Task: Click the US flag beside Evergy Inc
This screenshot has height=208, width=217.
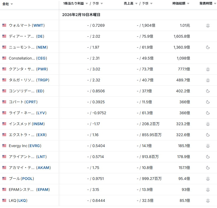Action: pyautogui.click(x=4, y=146)
